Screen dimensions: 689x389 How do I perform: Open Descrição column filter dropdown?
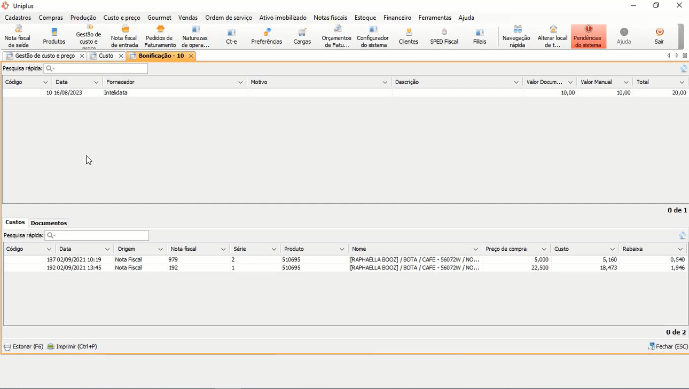point(516,82)
